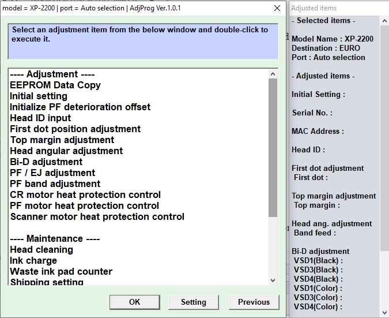Click the Adjustment section header row

(x=52, y=74)
